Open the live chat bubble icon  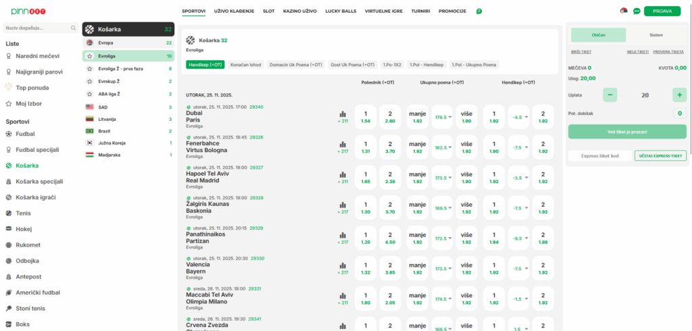[637, 11]
